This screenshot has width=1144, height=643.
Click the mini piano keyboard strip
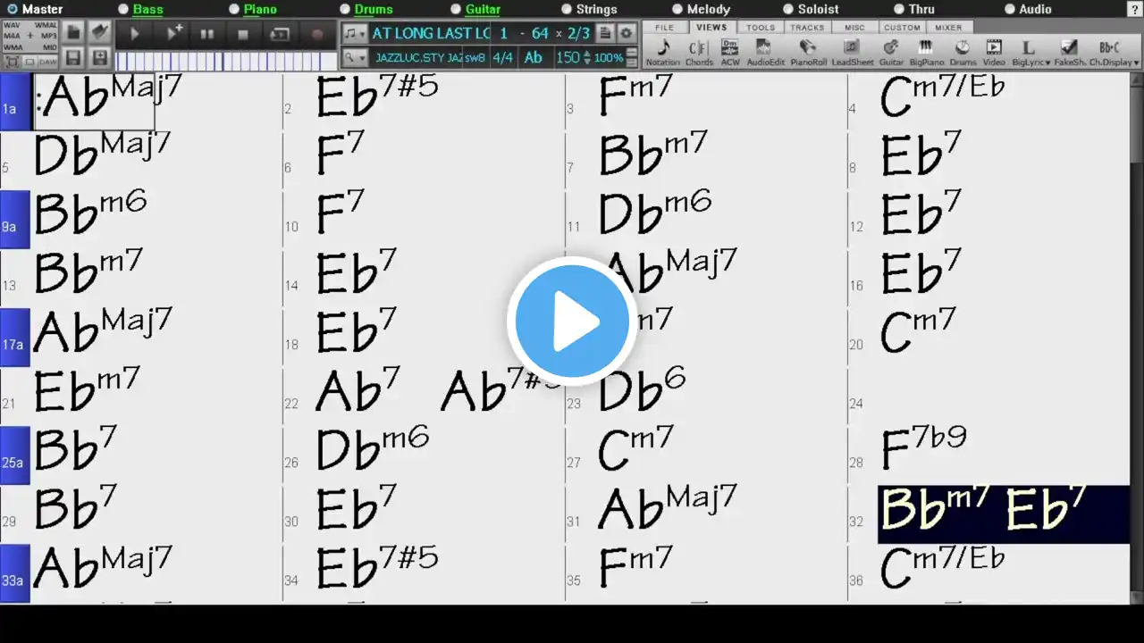click(226, 61)
